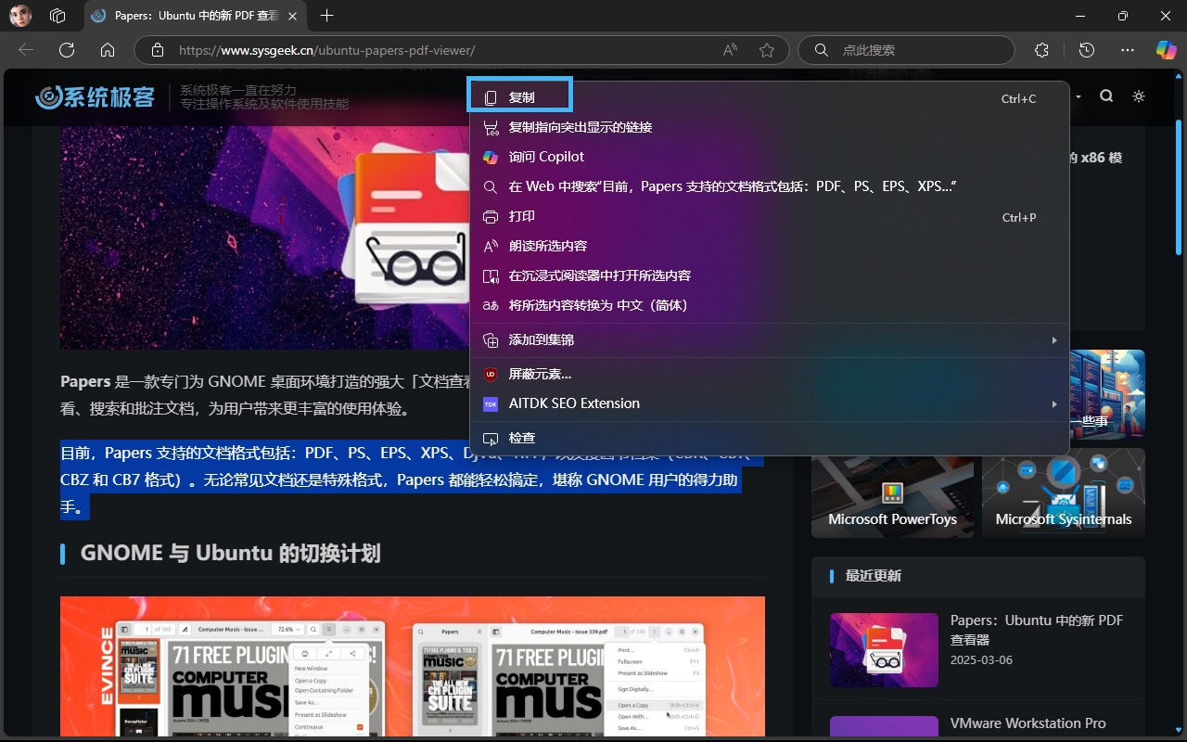The height and width of the screenshot is (742, 1187).
Task: Click the TDK icon beside AITDK SEO Extension
Action: click(x=491, y=404)
